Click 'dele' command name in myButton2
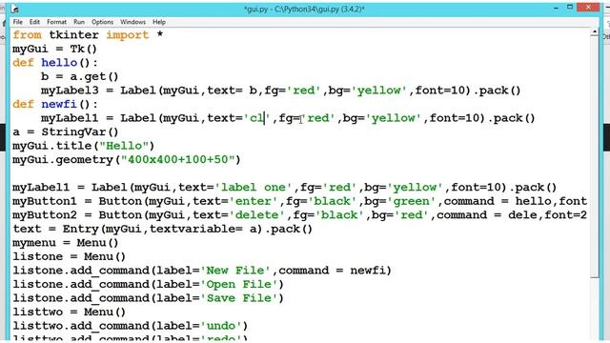The height and width of the screenshot is (343, 610). tap(522, 215)
